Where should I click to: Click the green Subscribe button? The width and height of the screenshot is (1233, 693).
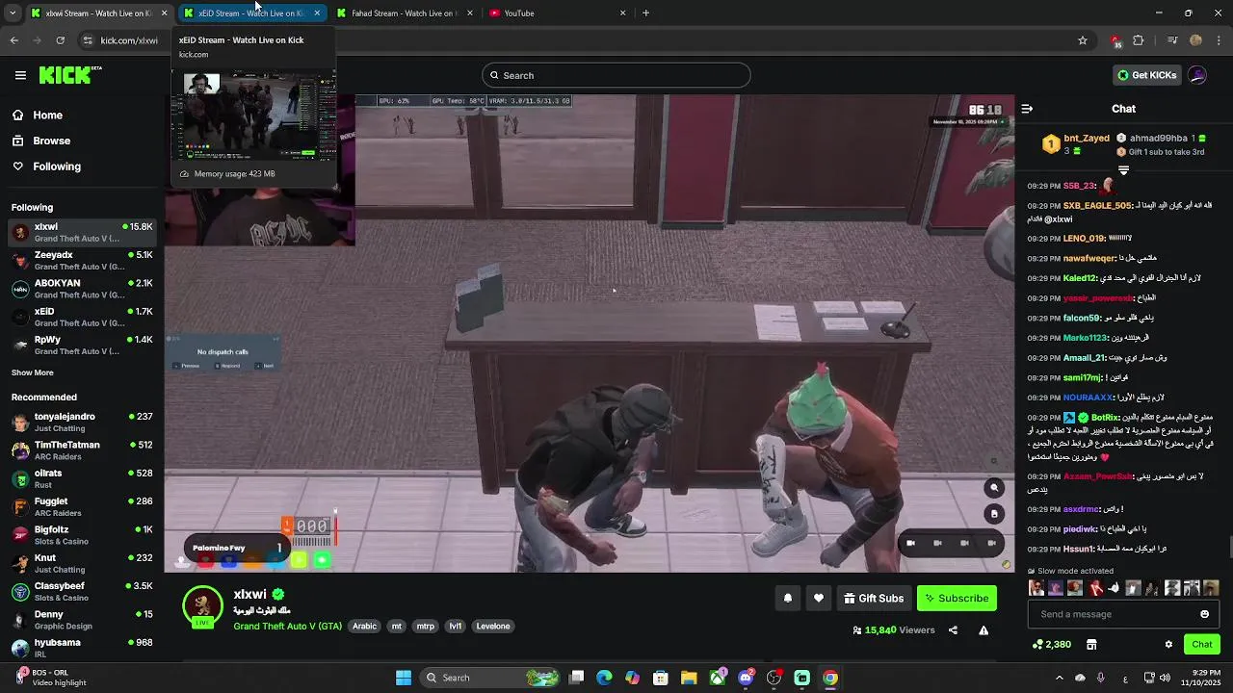pyautogui.click(x=957, y=598)
